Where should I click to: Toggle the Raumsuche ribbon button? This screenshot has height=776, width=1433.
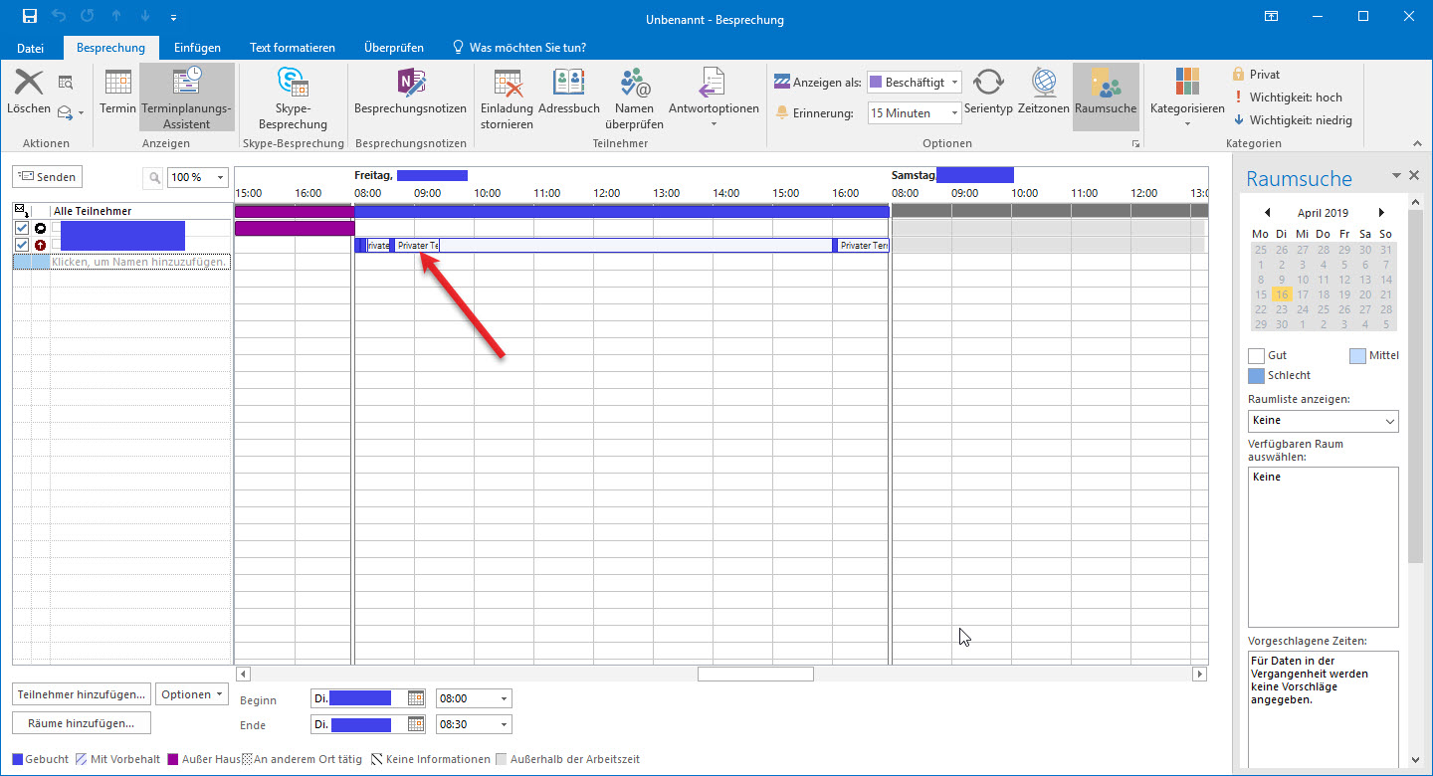1106,97
